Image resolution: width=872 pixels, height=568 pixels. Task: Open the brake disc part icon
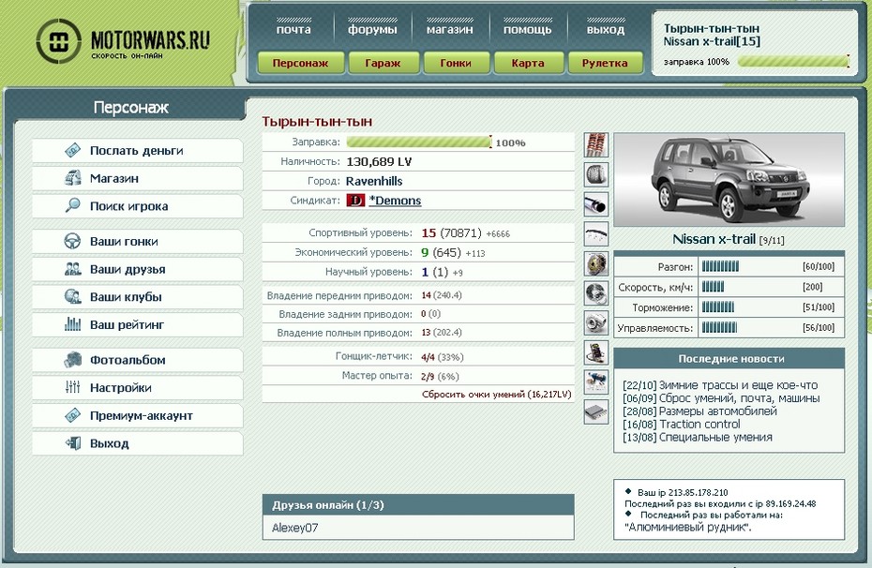tap(595, 293)
